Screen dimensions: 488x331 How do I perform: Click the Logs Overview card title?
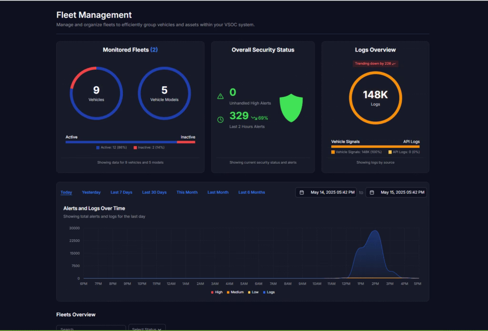(376, 50)
